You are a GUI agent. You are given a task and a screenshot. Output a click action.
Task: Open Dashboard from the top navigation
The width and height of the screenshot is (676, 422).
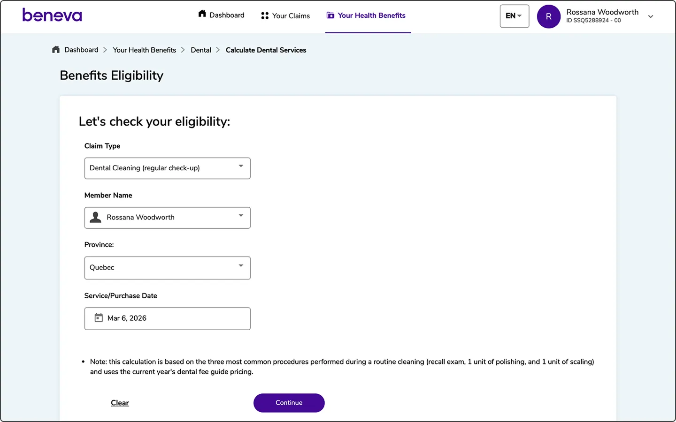[x=227, y=15]
